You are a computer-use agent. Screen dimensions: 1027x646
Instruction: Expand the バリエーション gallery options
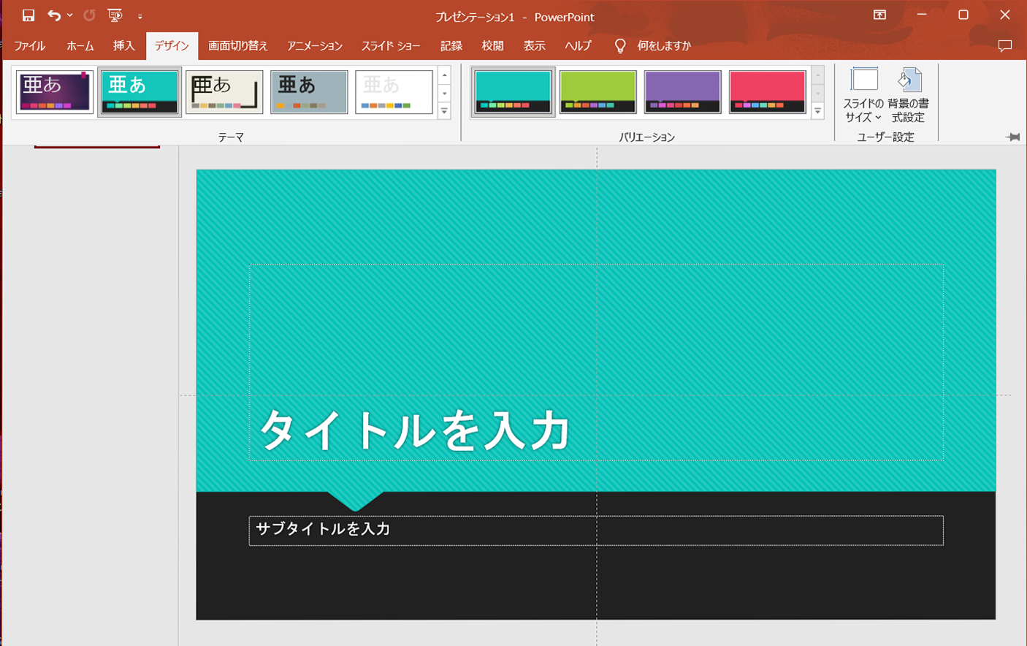click(817, 111)
